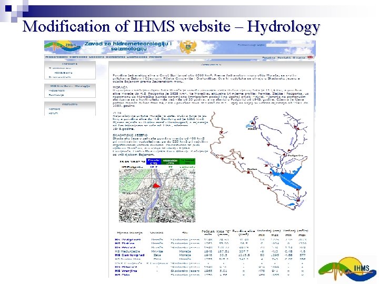The image size is (379, 284).
Task: Open the Ekologija menu in the navigation bar
Action: pyautogui.click(x=96, y=57)
